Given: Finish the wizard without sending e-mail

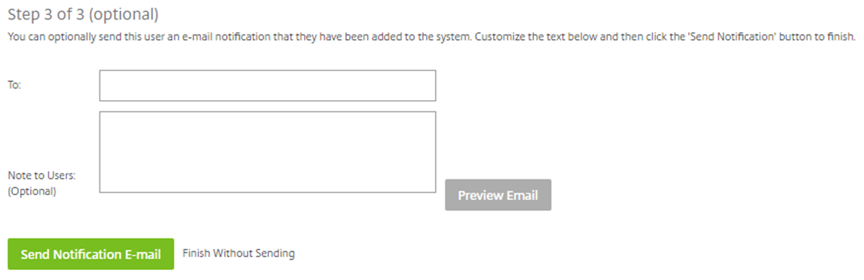Looking at the screenshot, I should click(239, 253).
